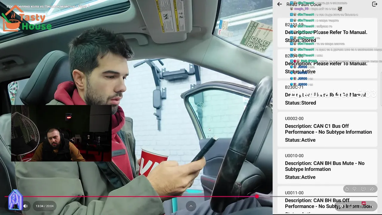Click the streamer webcam overlay thumbnail
Viewport: 382px width, 215px height.
(x=61, y=133)
